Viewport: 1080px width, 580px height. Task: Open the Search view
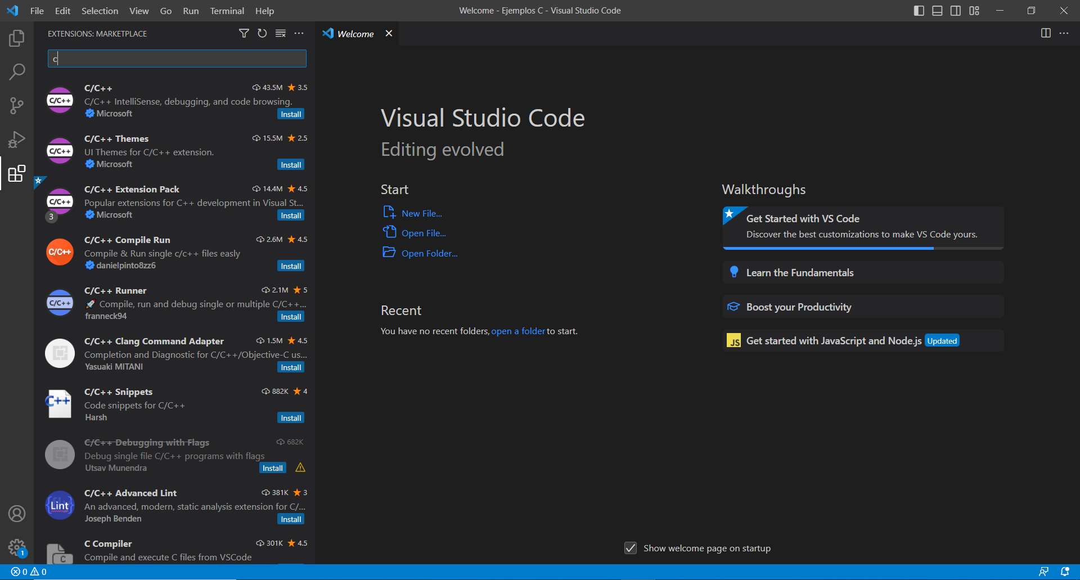point(16,71)
